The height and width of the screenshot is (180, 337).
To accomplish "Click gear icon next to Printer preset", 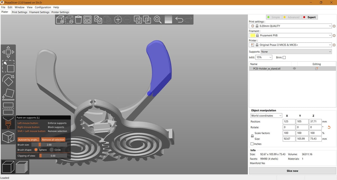I will tap(334, 45).
